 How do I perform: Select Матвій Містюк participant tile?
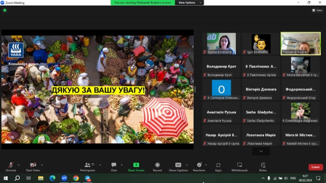pos(301,135)
